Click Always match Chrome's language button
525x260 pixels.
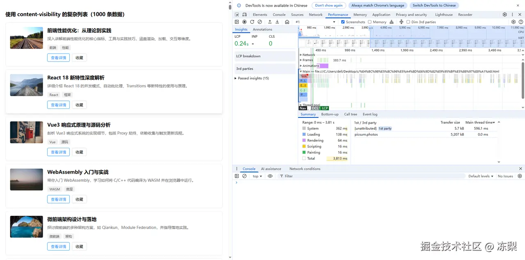click(378, 5)
